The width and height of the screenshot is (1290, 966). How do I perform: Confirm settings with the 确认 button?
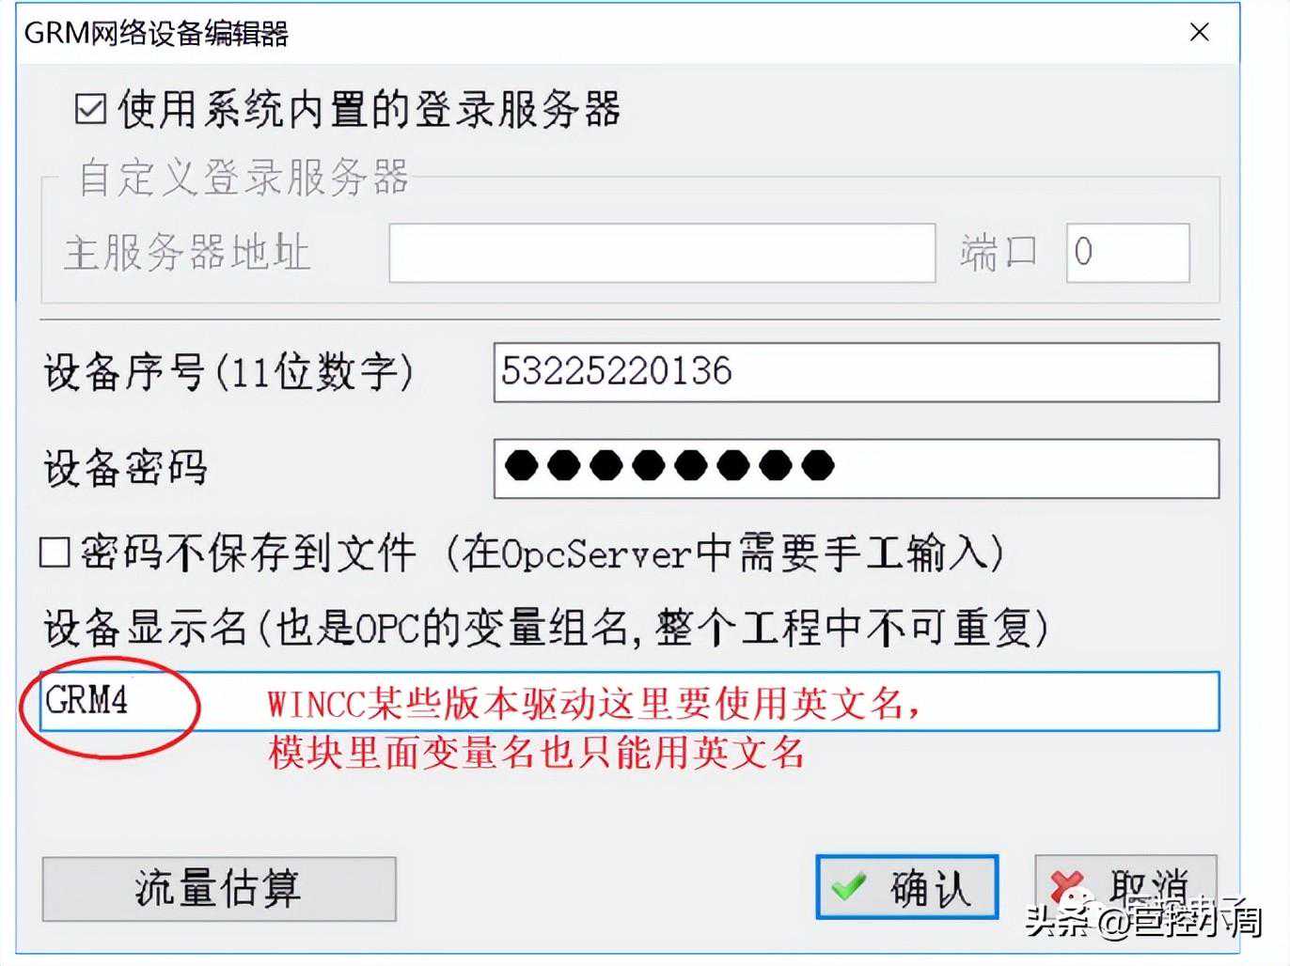click(x=906, y=887)
